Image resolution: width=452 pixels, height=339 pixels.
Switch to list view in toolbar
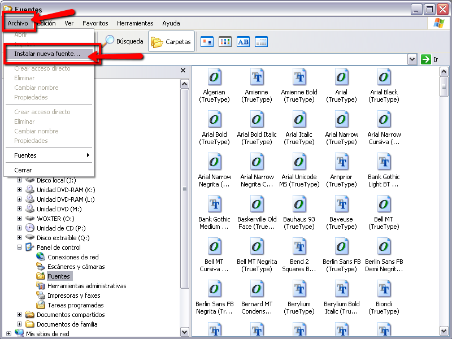click(x=225, y=42)
